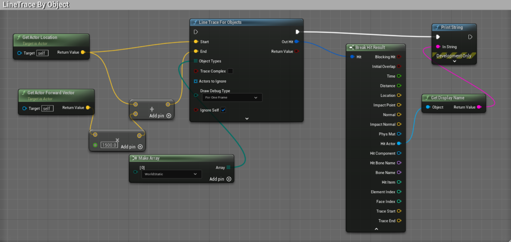Click the Make Array [0] input pin
Image resolution: width=511 pixels, height=242 pixels.
(x=135, y=172)
